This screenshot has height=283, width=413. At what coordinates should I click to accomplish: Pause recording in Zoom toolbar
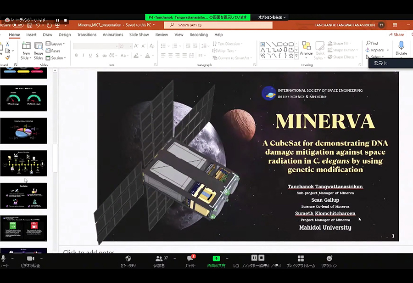point(254,258)
